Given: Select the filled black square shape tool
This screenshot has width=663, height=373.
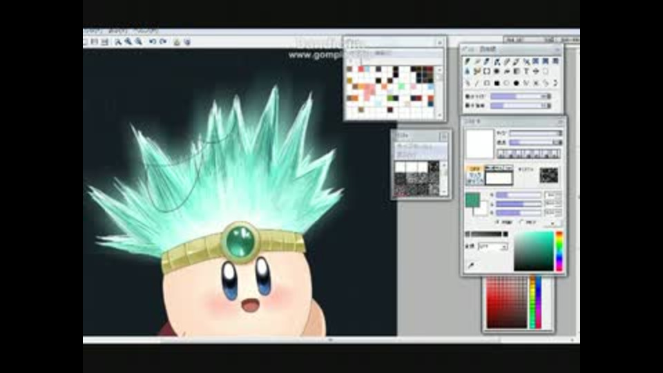Looking at the screenshot, I should (497, 84).
